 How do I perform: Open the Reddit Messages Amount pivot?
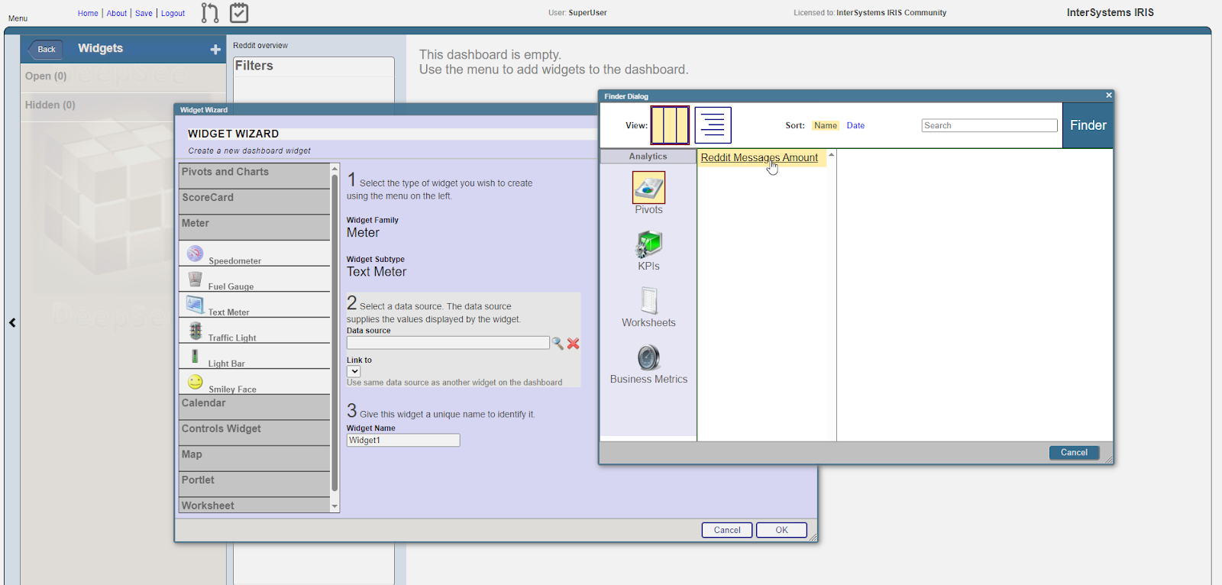click(758, 157)
